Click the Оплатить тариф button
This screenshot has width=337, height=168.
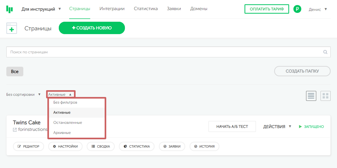(267, 9)
